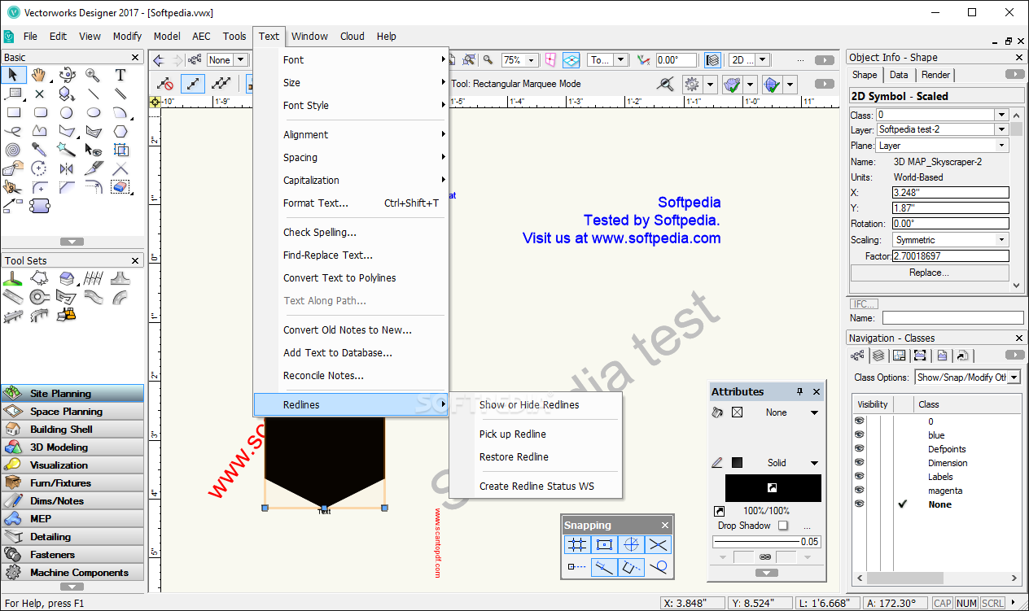The width and height of the screenshot is (1029, 611).
Task: Open the Class dropdown in Object Info
Action: coord(1002,115)
